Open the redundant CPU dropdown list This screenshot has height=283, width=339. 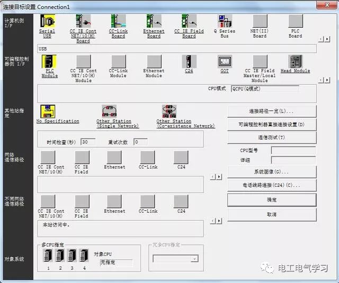[194, 259]
